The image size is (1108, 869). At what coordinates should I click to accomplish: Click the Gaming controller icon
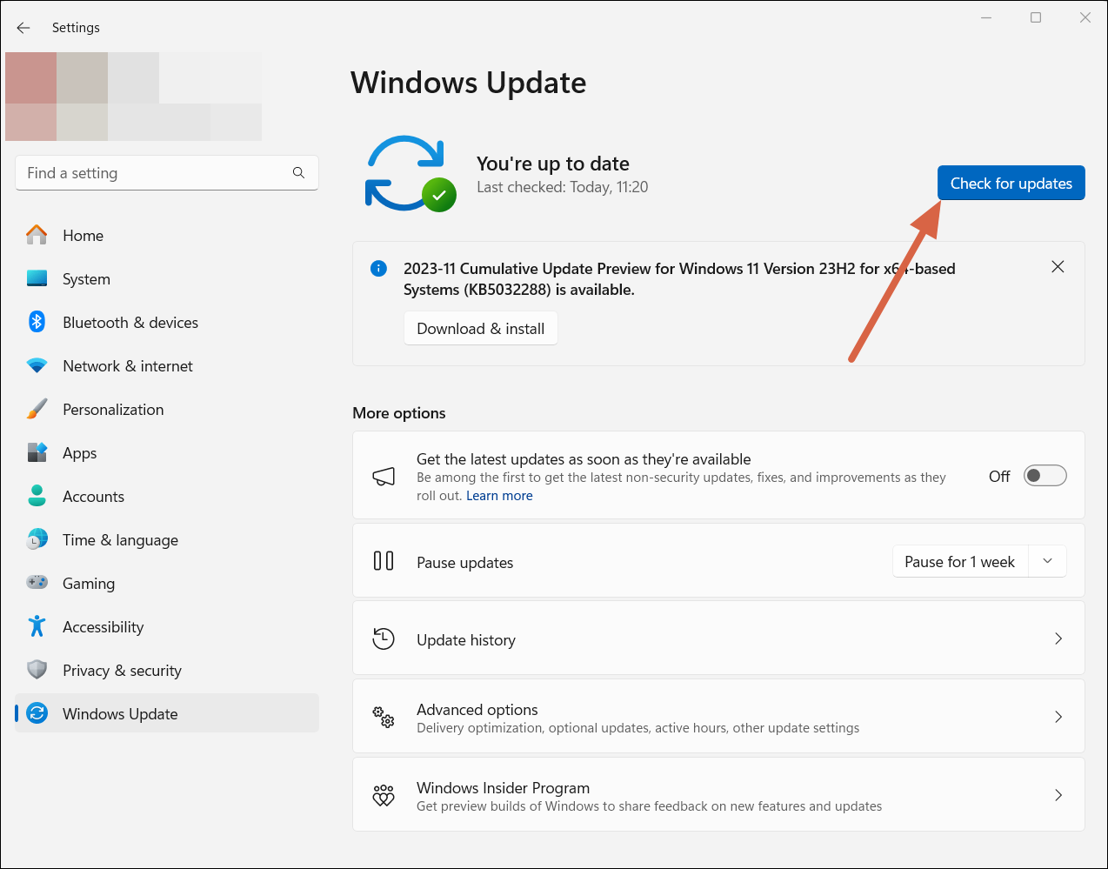click(x=37, y=583)
